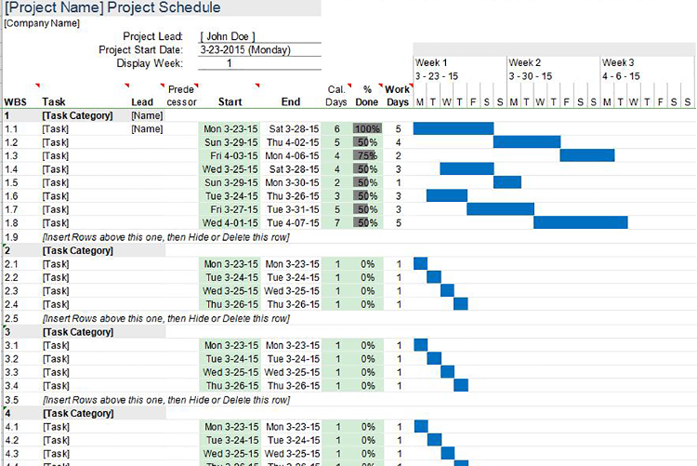Select the Display Week value cell
The width and height of the screenshot is (697, 466).
point(259,63)
